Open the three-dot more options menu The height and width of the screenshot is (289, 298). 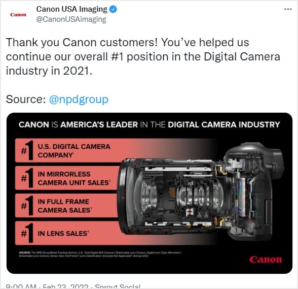click(288, 9)
